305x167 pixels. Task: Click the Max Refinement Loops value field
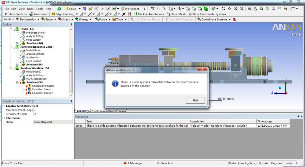[53, 110]
